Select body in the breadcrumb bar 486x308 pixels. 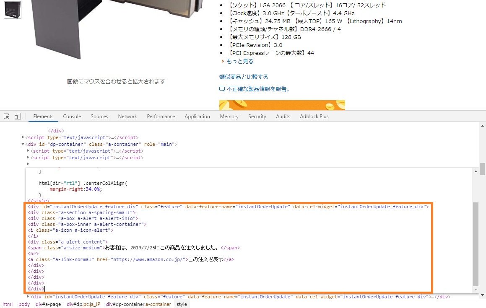click(24, 304)
